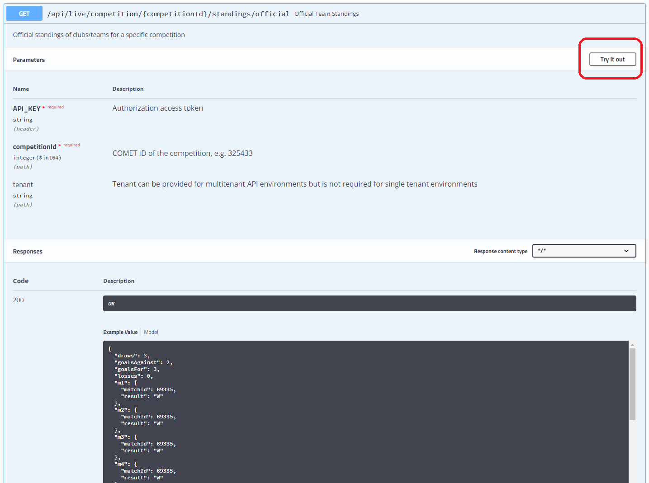
Task: Switch to the Model tab
Action: [x=151, y=332]
